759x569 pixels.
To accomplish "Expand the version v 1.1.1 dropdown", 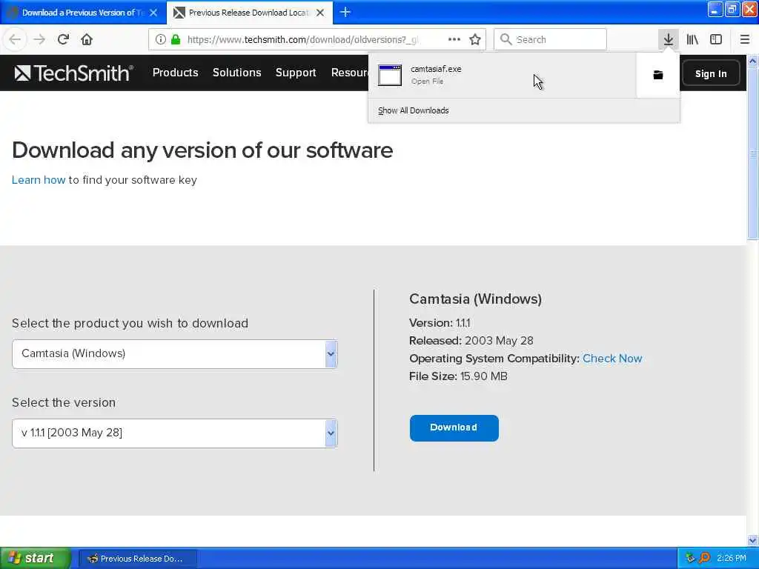I will [174, 433].
